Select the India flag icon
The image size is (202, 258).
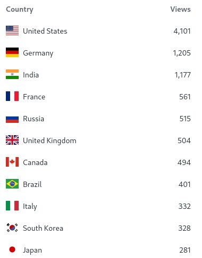point(12,74)
